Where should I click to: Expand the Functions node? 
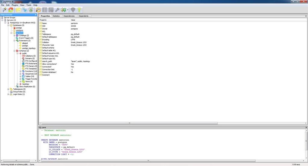pos(20,71)
